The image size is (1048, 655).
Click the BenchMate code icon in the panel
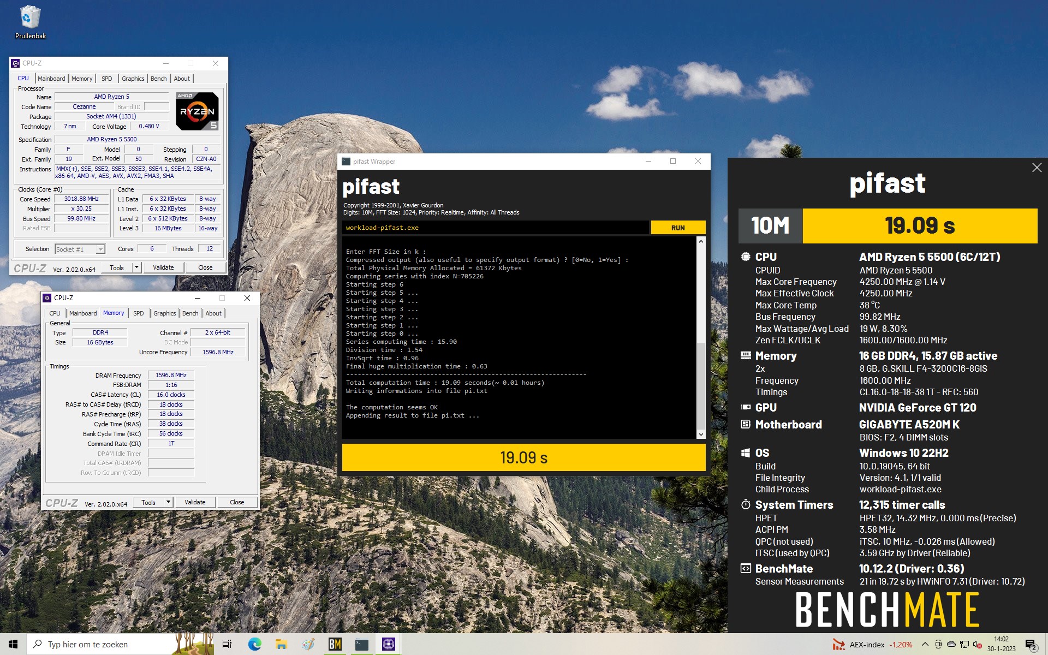tap(746, 569)
